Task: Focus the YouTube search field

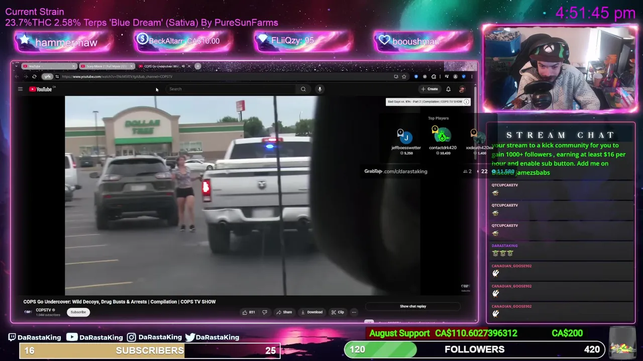Action: [x=231, y=89]
